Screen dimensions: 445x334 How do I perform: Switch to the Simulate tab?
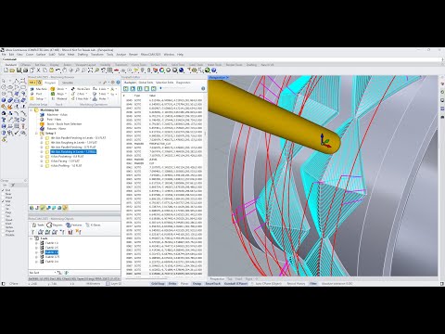(68, 83)
